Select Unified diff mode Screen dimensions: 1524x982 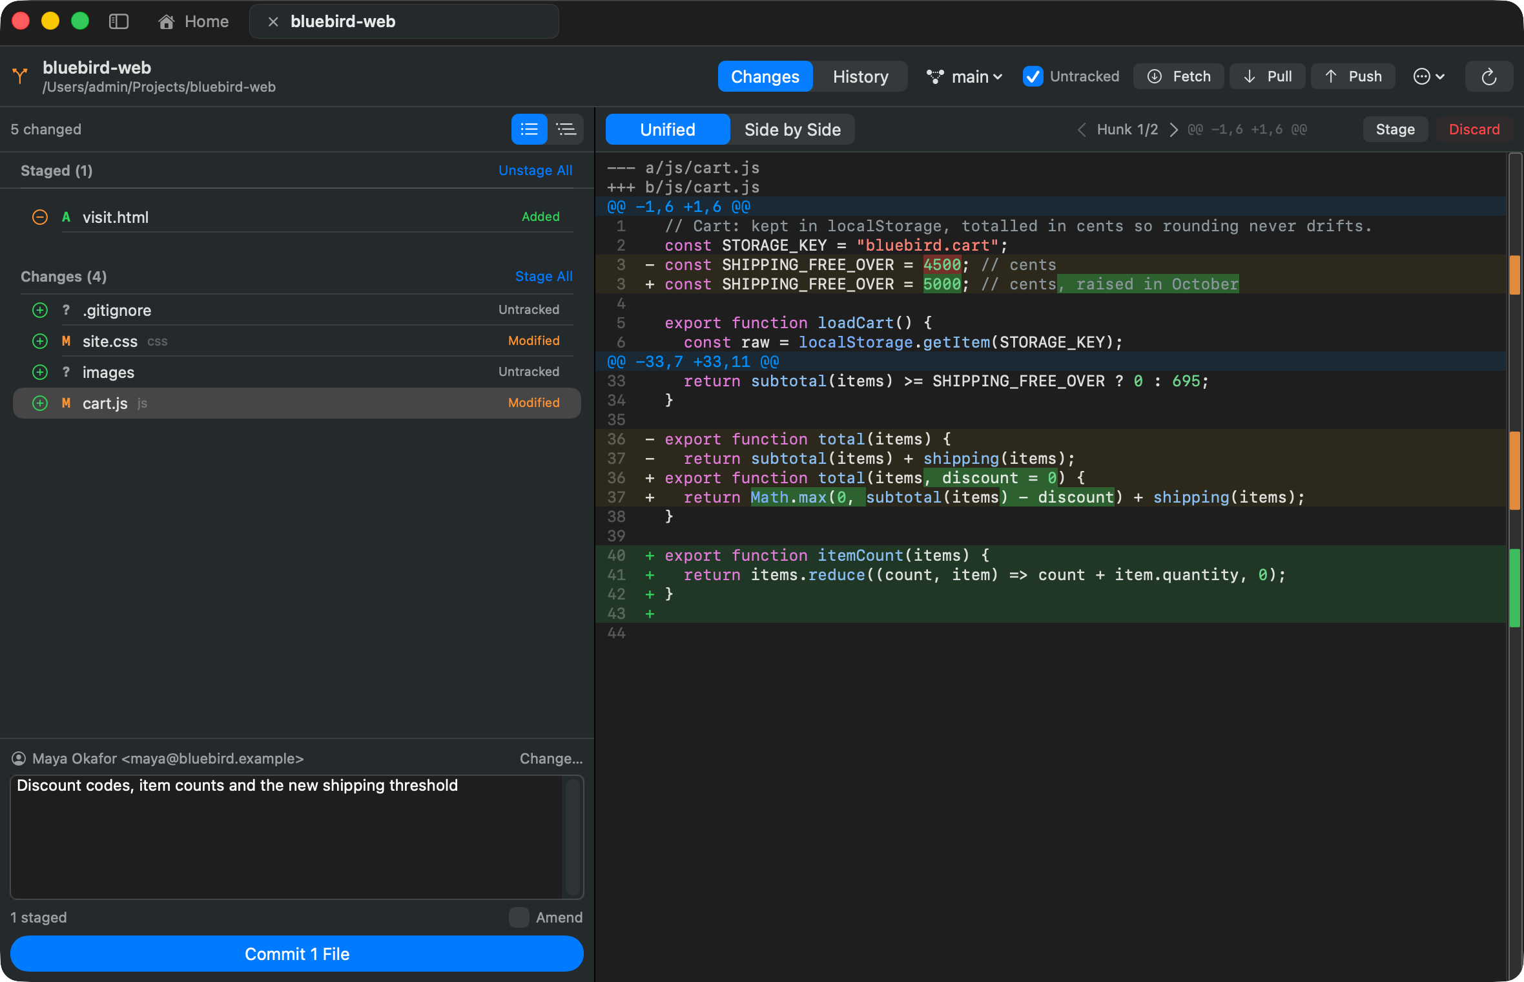point(668,129)
